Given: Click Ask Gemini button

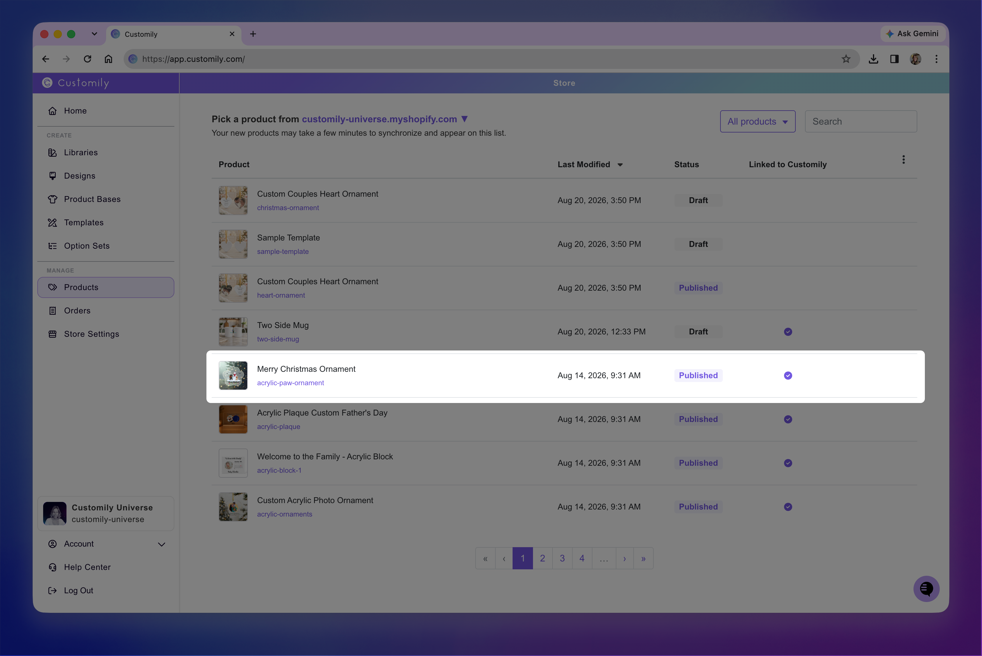Looking at the screenshot, I should [x=913, y=34].
